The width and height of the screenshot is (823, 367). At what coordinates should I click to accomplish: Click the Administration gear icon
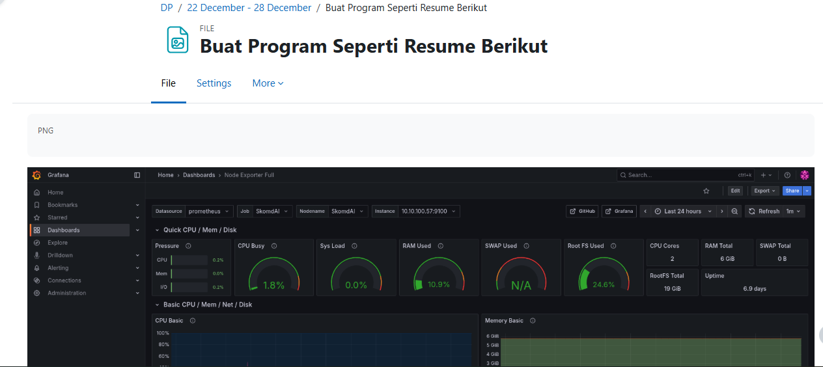[x=36, y=293]
